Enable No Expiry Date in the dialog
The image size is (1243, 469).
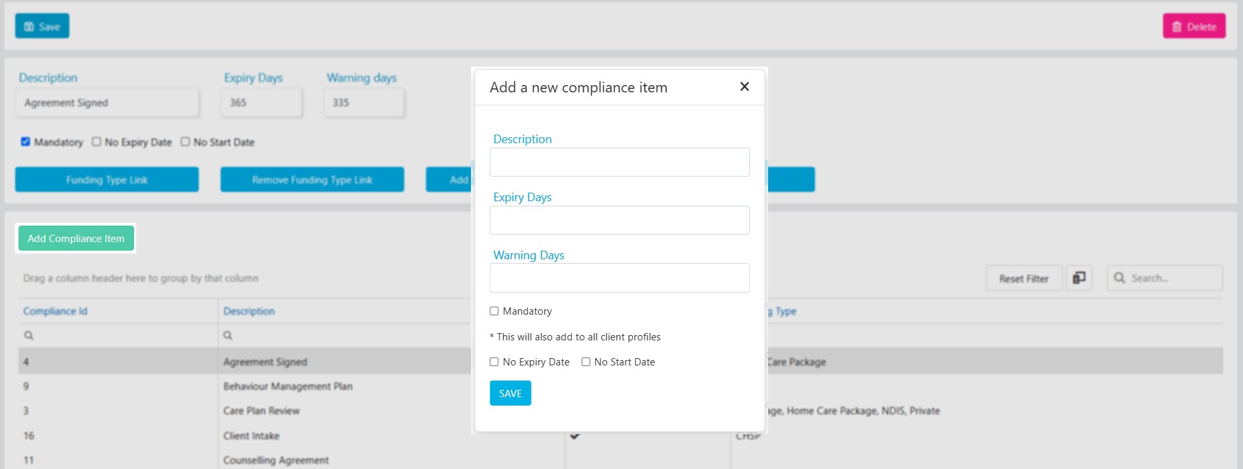(x=494, y=361)
